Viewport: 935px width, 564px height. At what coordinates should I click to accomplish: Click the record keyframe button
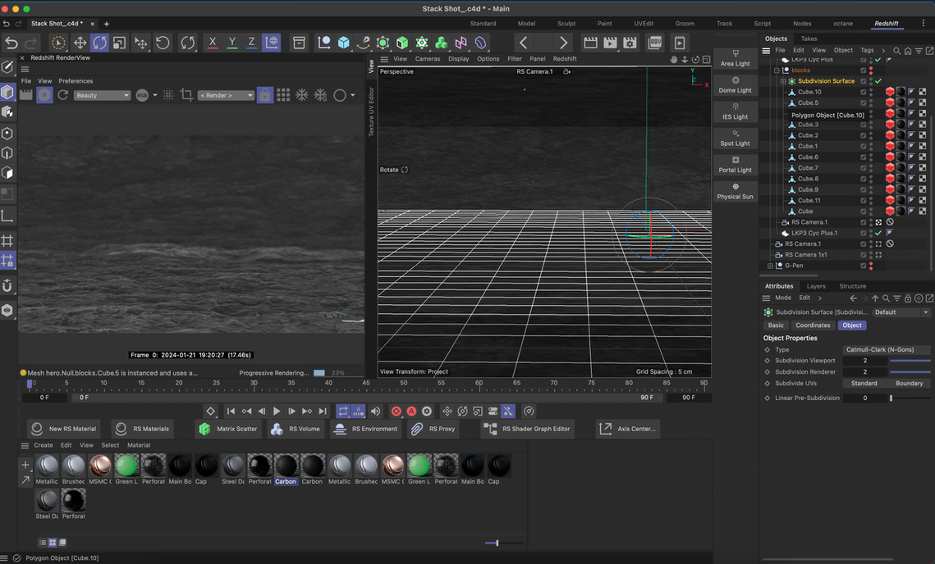(396, 412)
